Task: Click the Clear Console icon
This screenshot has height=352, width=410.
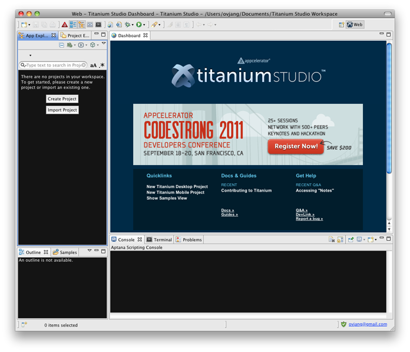Action: pos(332,239)
